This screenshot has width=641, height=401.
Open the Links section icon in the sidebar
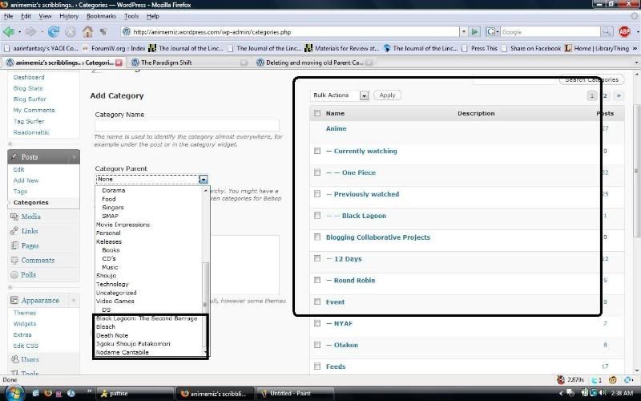[x=14, y=231]
